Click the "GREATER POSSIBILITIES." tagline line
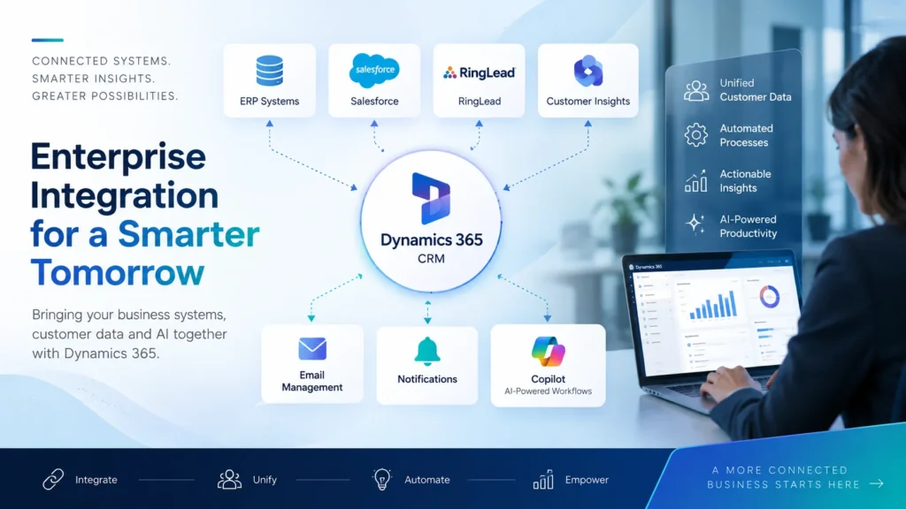Viewport: 906px width, 509px height. [x=105, y=95]
